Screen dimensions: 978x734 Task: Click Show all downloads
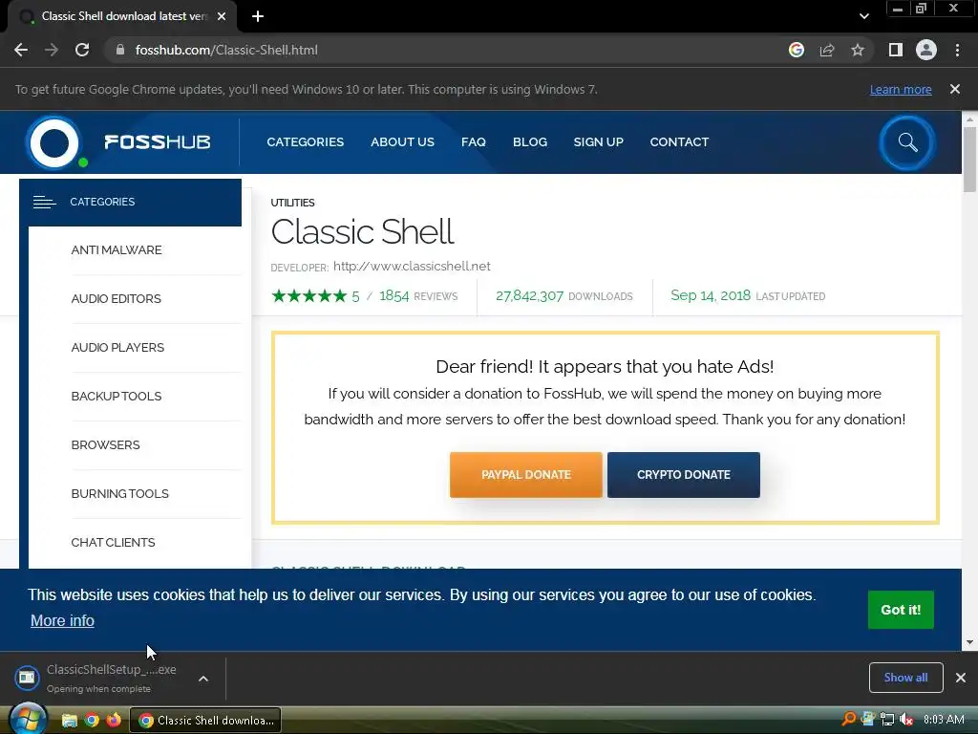coord(905,678)
